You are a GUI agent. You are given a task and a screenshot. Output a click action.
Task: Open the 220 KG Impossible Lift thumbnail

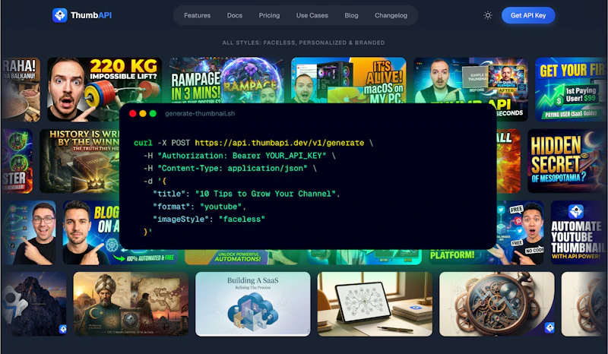click(x=104, y=89)
